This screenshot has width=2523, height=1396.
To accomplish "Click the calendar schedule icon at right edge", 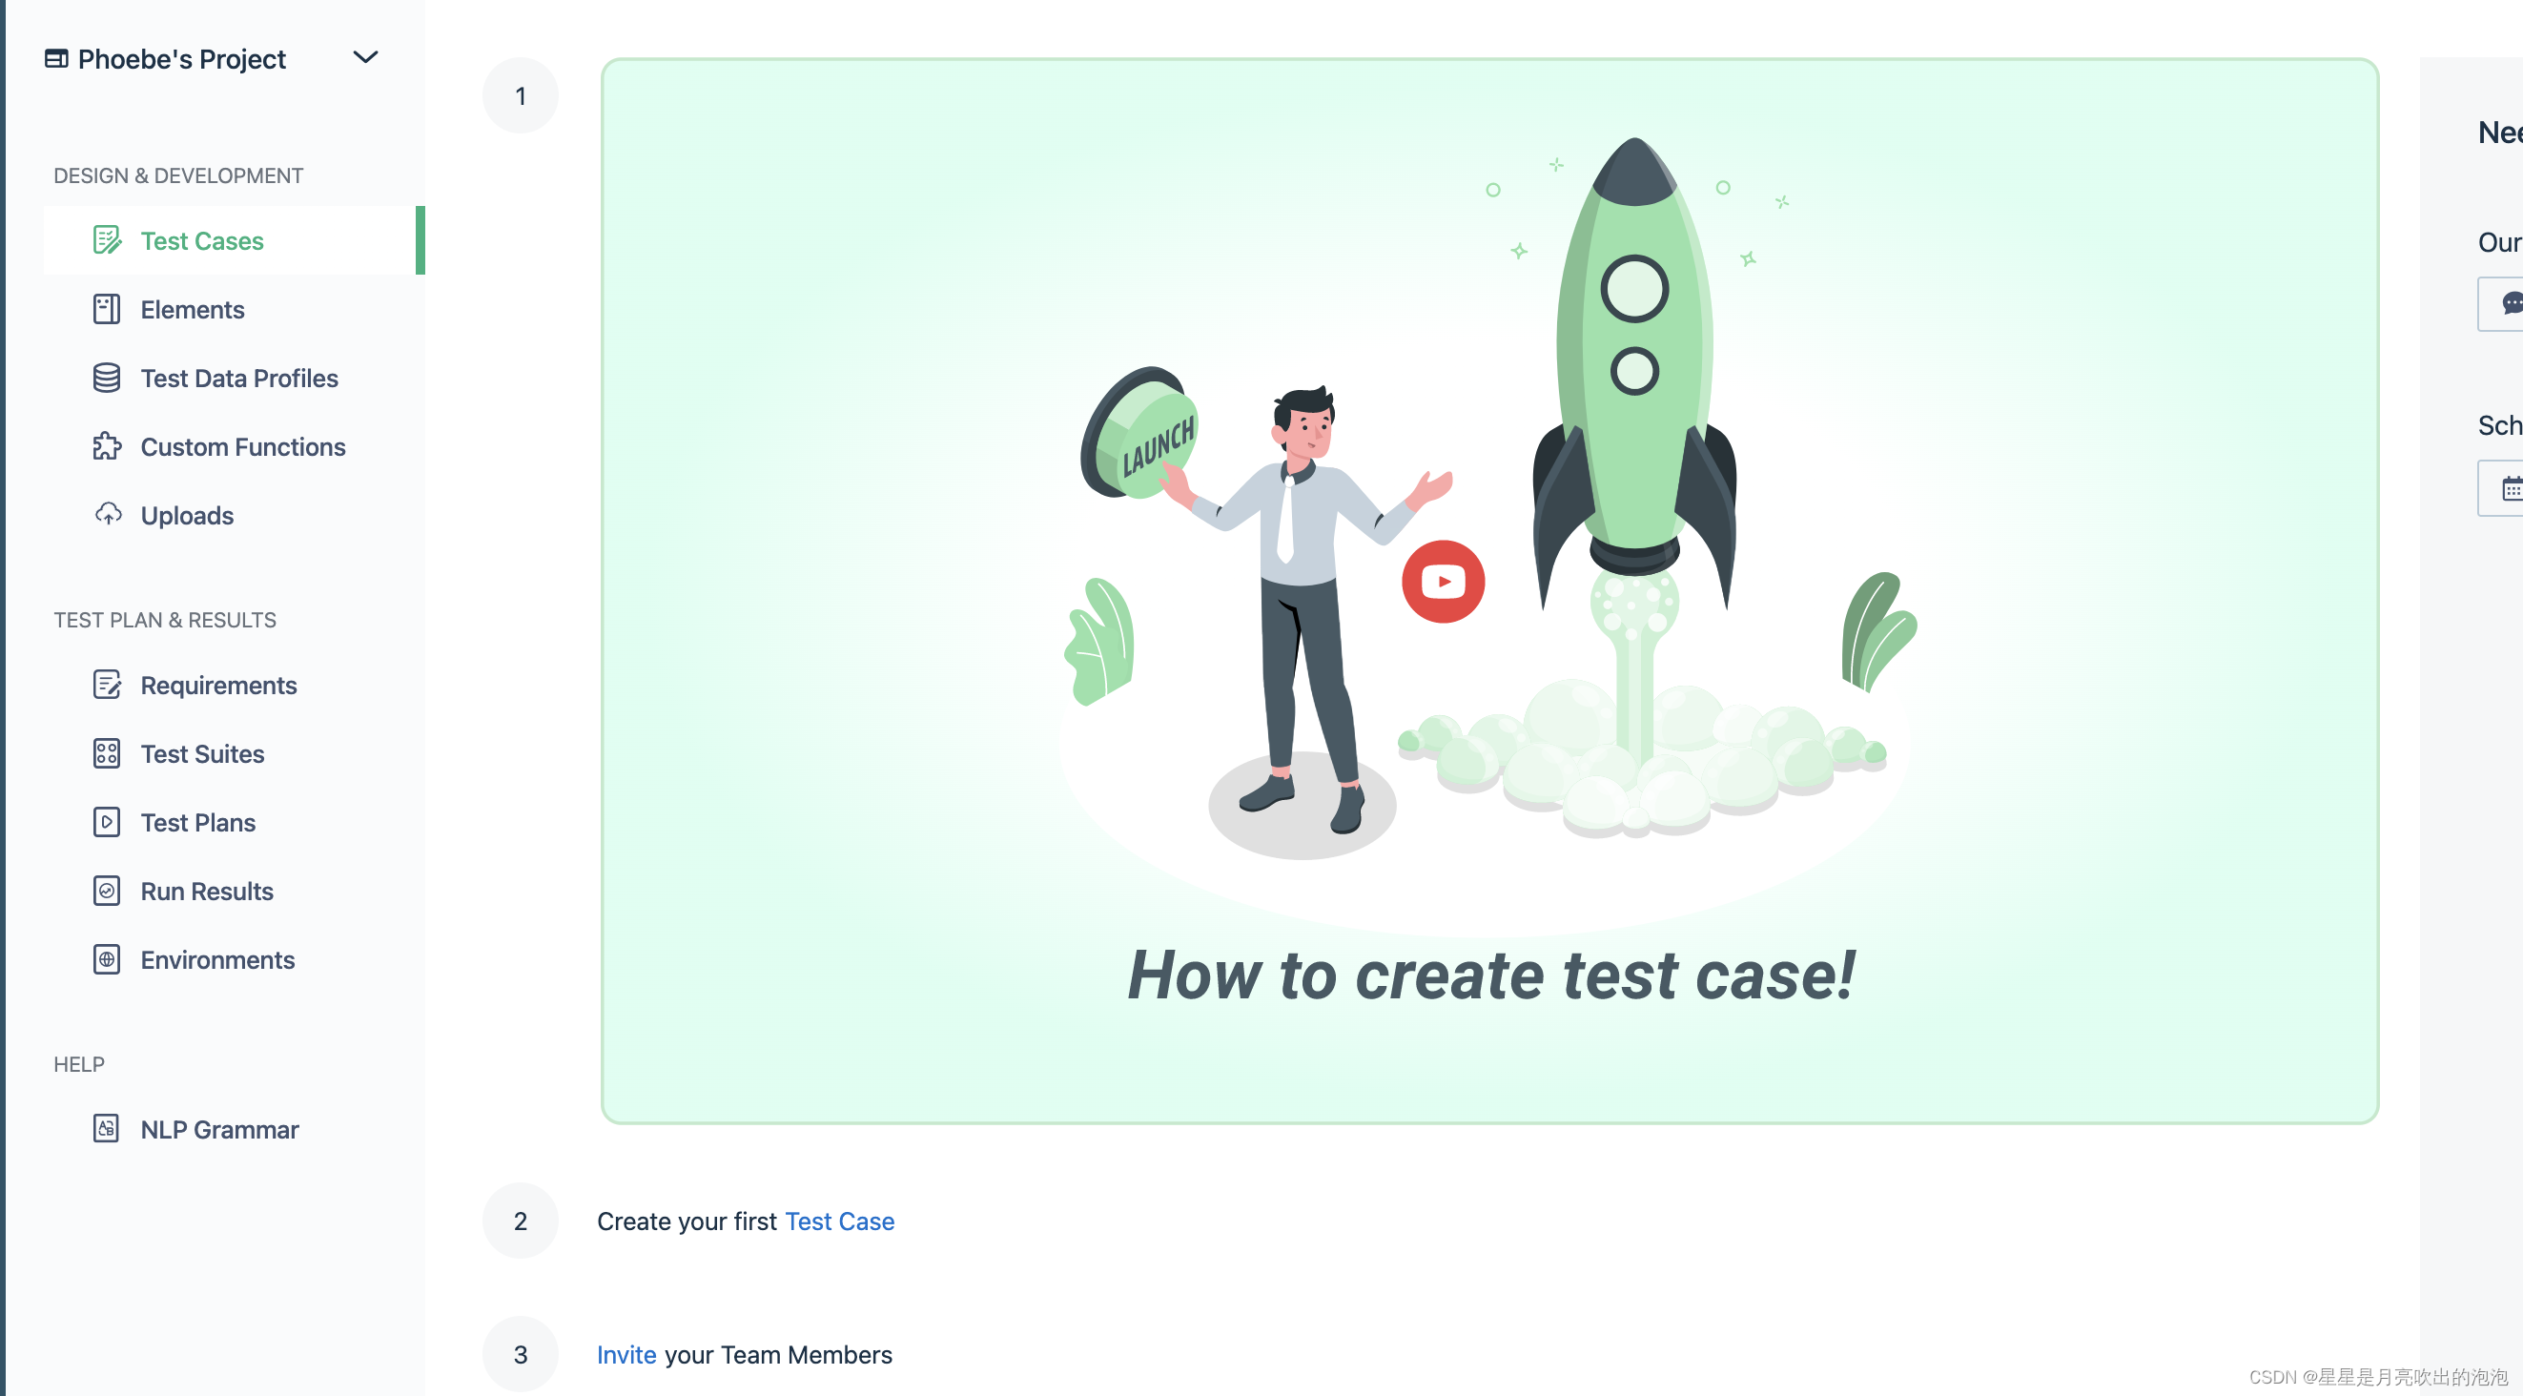I will [x=2513, y=487].
